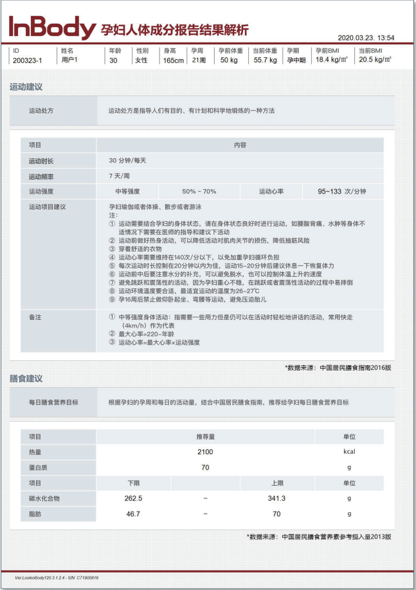416x590 pixels.
Task: Select the unit kcal
Action: coord(349,452)
